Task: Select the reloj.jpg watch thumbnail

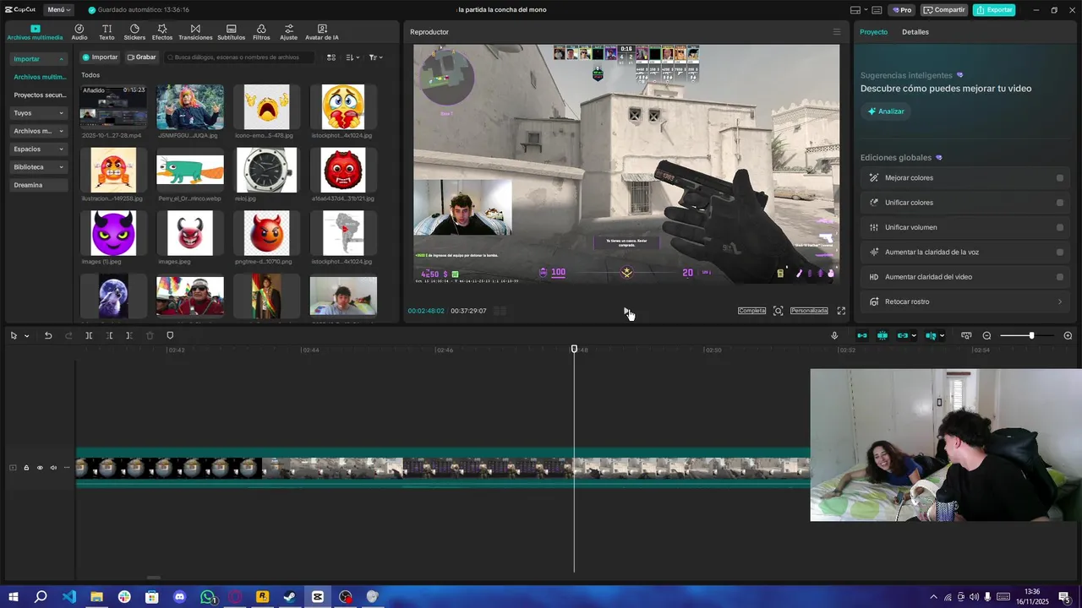Action: click(266, 170)
